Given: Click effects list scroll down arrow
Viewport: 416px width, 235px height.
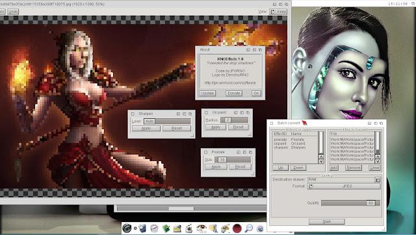Looking at the screenshot, I should (321, 161).
